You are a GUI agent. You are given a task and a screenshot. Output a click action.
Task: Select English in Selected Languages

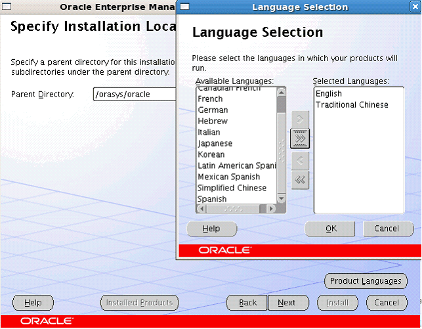point(359,93)
